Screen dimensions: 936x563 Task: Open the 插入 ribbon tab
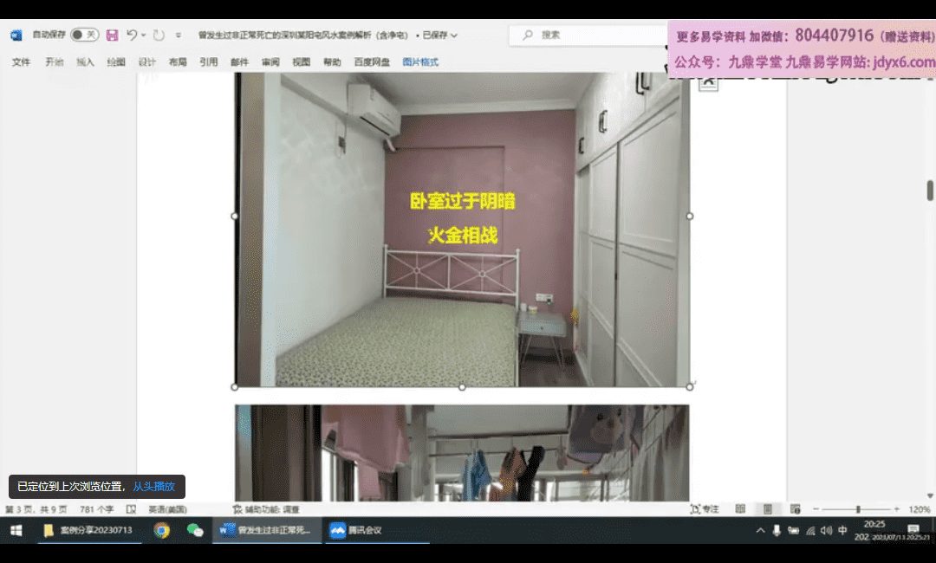point(85,62)
